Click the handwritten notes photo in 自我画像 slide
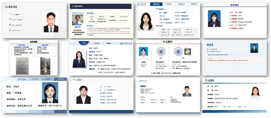Viewport: 271px width, 118px height. point(22,66)
